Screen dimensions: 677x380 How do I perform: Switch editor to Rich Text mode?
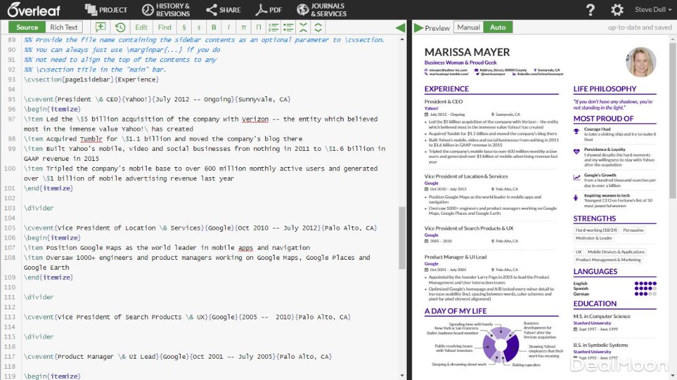coord(64,27)
